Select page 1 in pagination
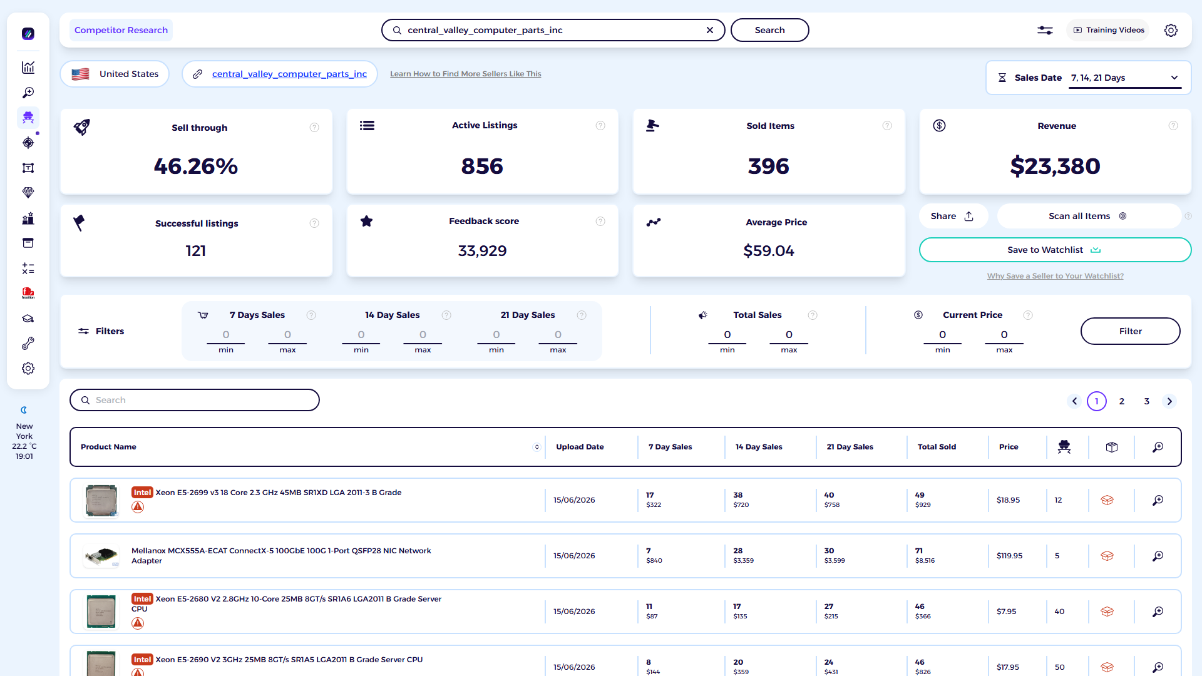Viewport: 1202px width, 676px height. pos(1097,401)
